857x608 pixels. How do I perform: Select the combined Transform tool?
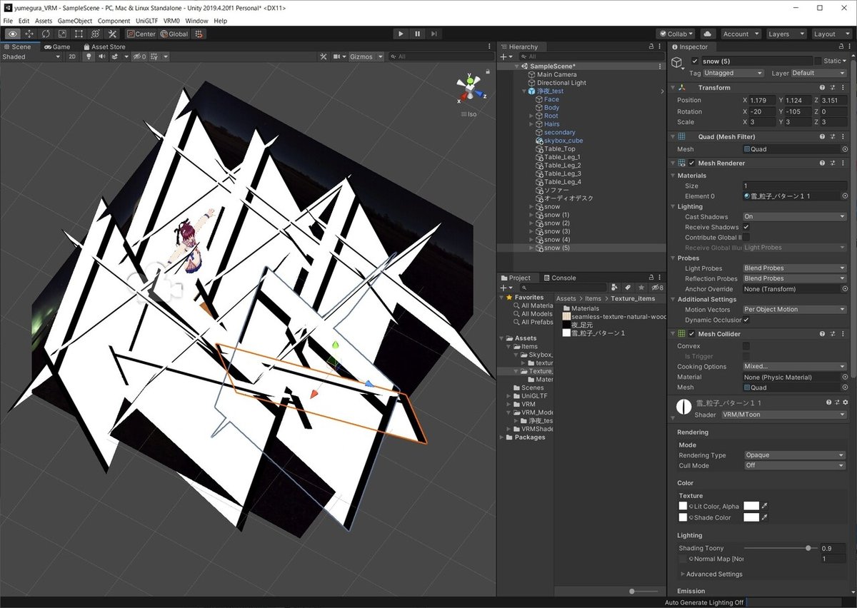[95, 34]
